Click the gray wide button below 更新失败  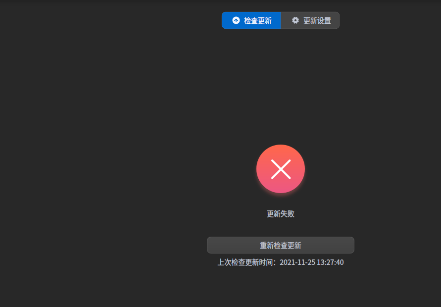[281, 245]
